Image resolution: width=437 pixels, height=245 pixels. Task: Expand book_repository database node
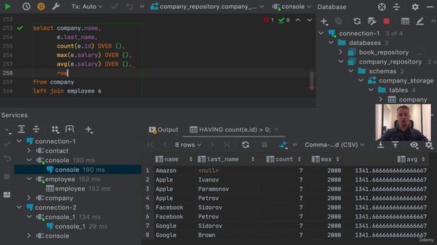[x=341, y=52]
